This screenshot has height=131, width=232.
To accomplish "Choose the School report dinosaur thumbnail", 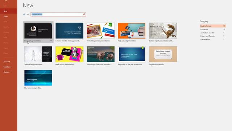I will (163, 31).
